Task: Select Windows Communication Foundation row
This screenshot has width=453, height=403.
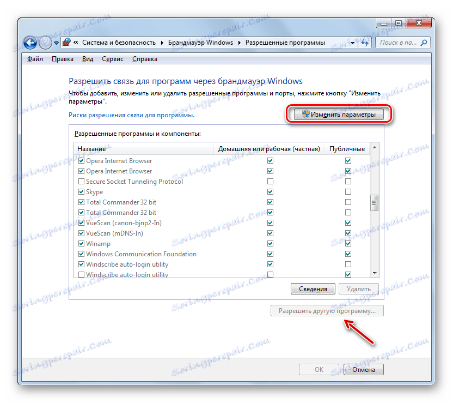Action: pyautogui.click(x=222, y=254)
